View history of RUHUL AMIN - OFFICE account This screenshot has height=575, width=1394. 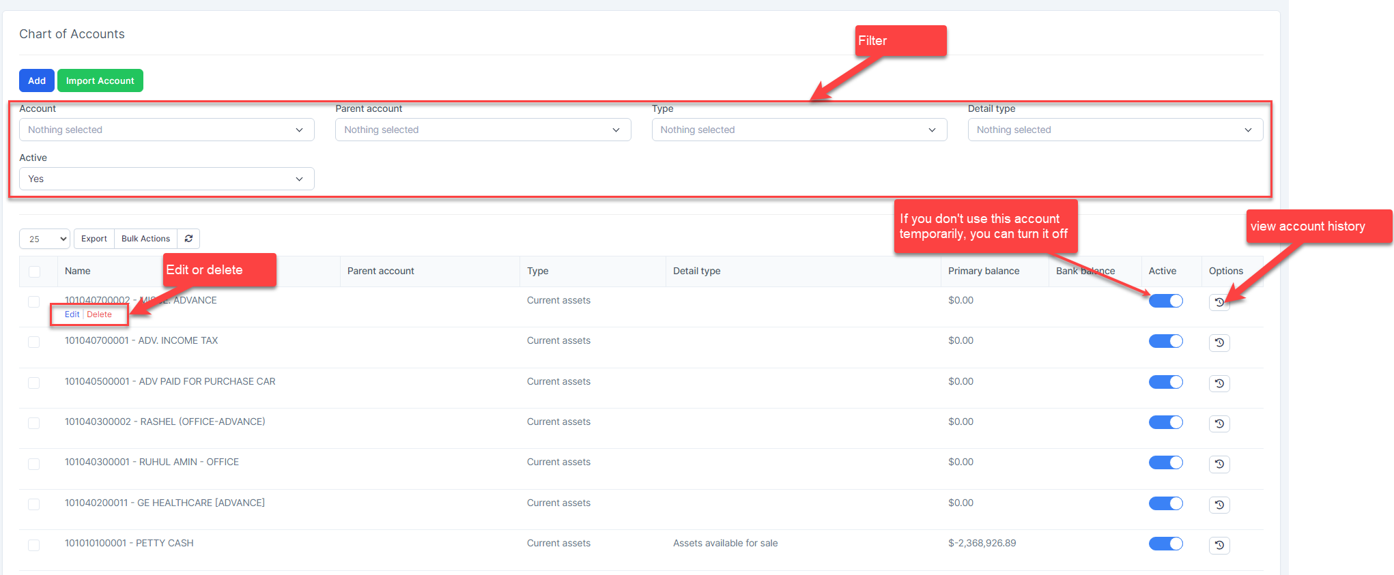[1219, 464]
